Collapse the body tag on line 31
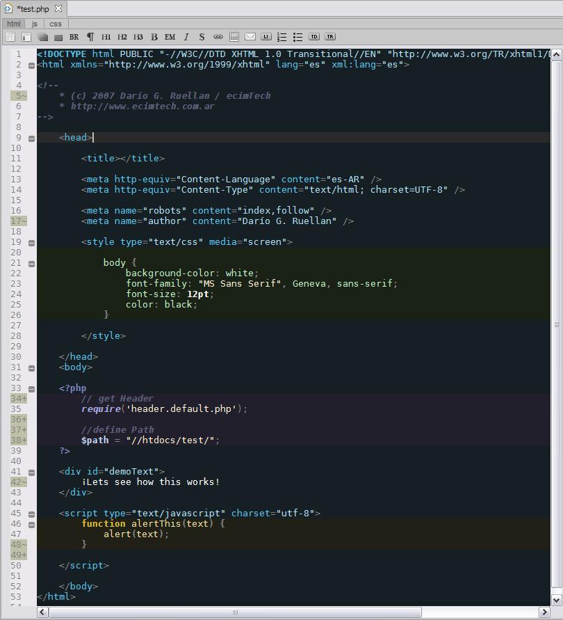 pos(31,368)
